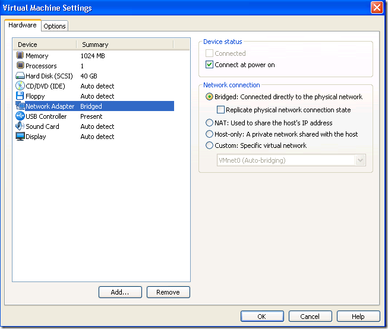
Task: Enable Replicate physical network connection state
Action: point(221,110)
